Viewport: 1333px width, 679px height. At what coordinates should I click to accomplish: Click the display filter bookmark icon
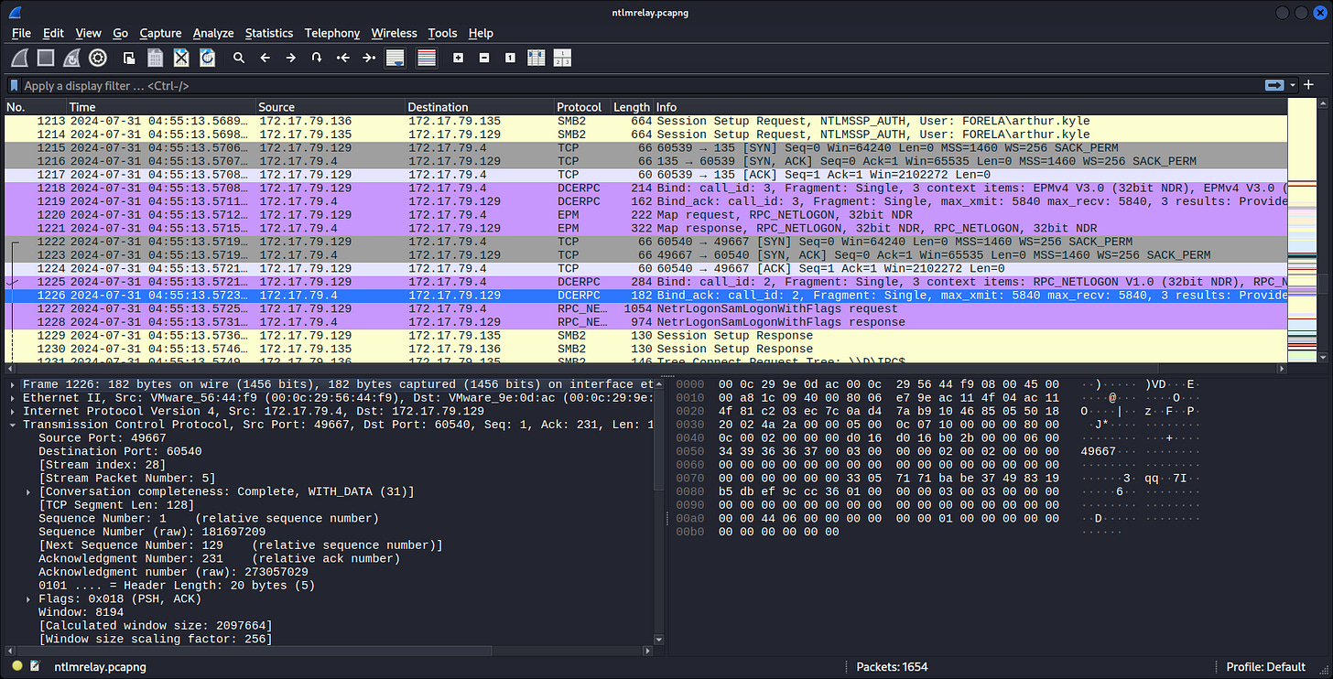click(14, 85)
